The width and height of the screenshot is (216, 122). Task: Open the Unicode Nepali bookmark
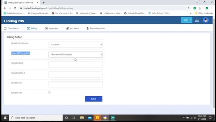(134, 13)
